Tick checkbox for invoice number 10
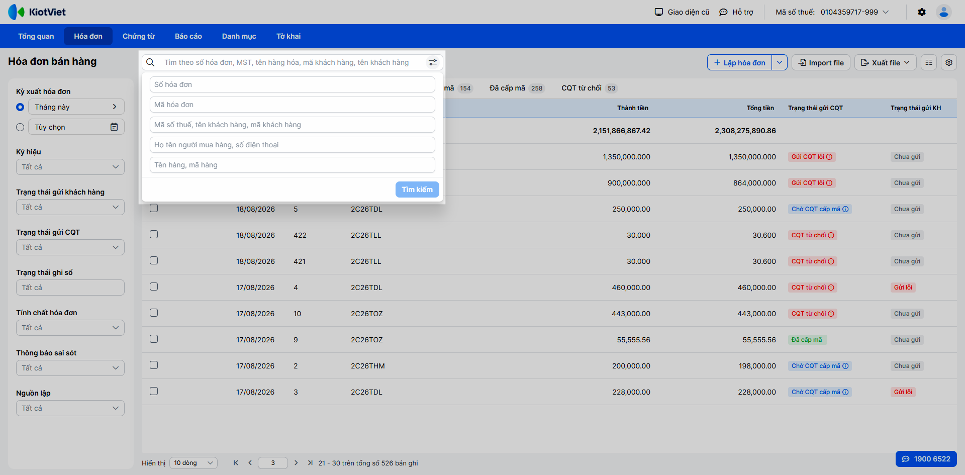 [x=154, y=313]
